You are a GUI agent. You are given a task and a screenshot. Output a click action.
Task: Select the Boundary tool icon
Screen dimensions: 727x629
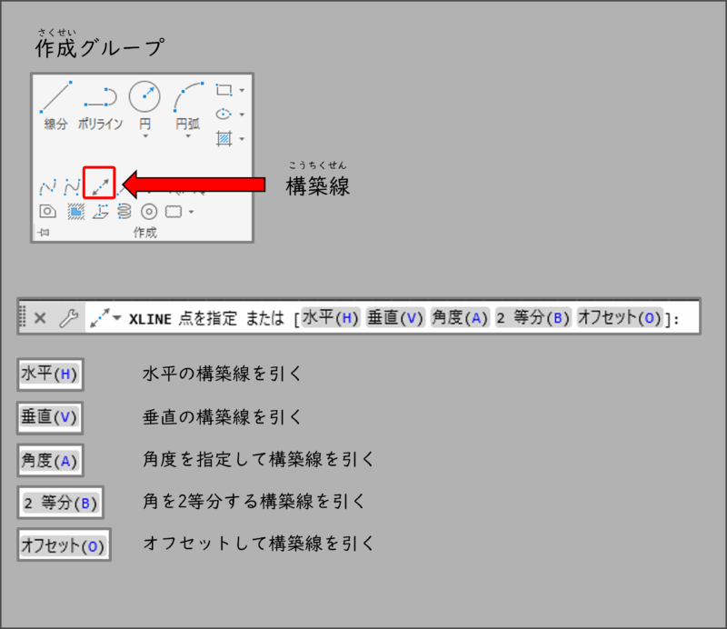pyautogui.click(x=75, y=212)
